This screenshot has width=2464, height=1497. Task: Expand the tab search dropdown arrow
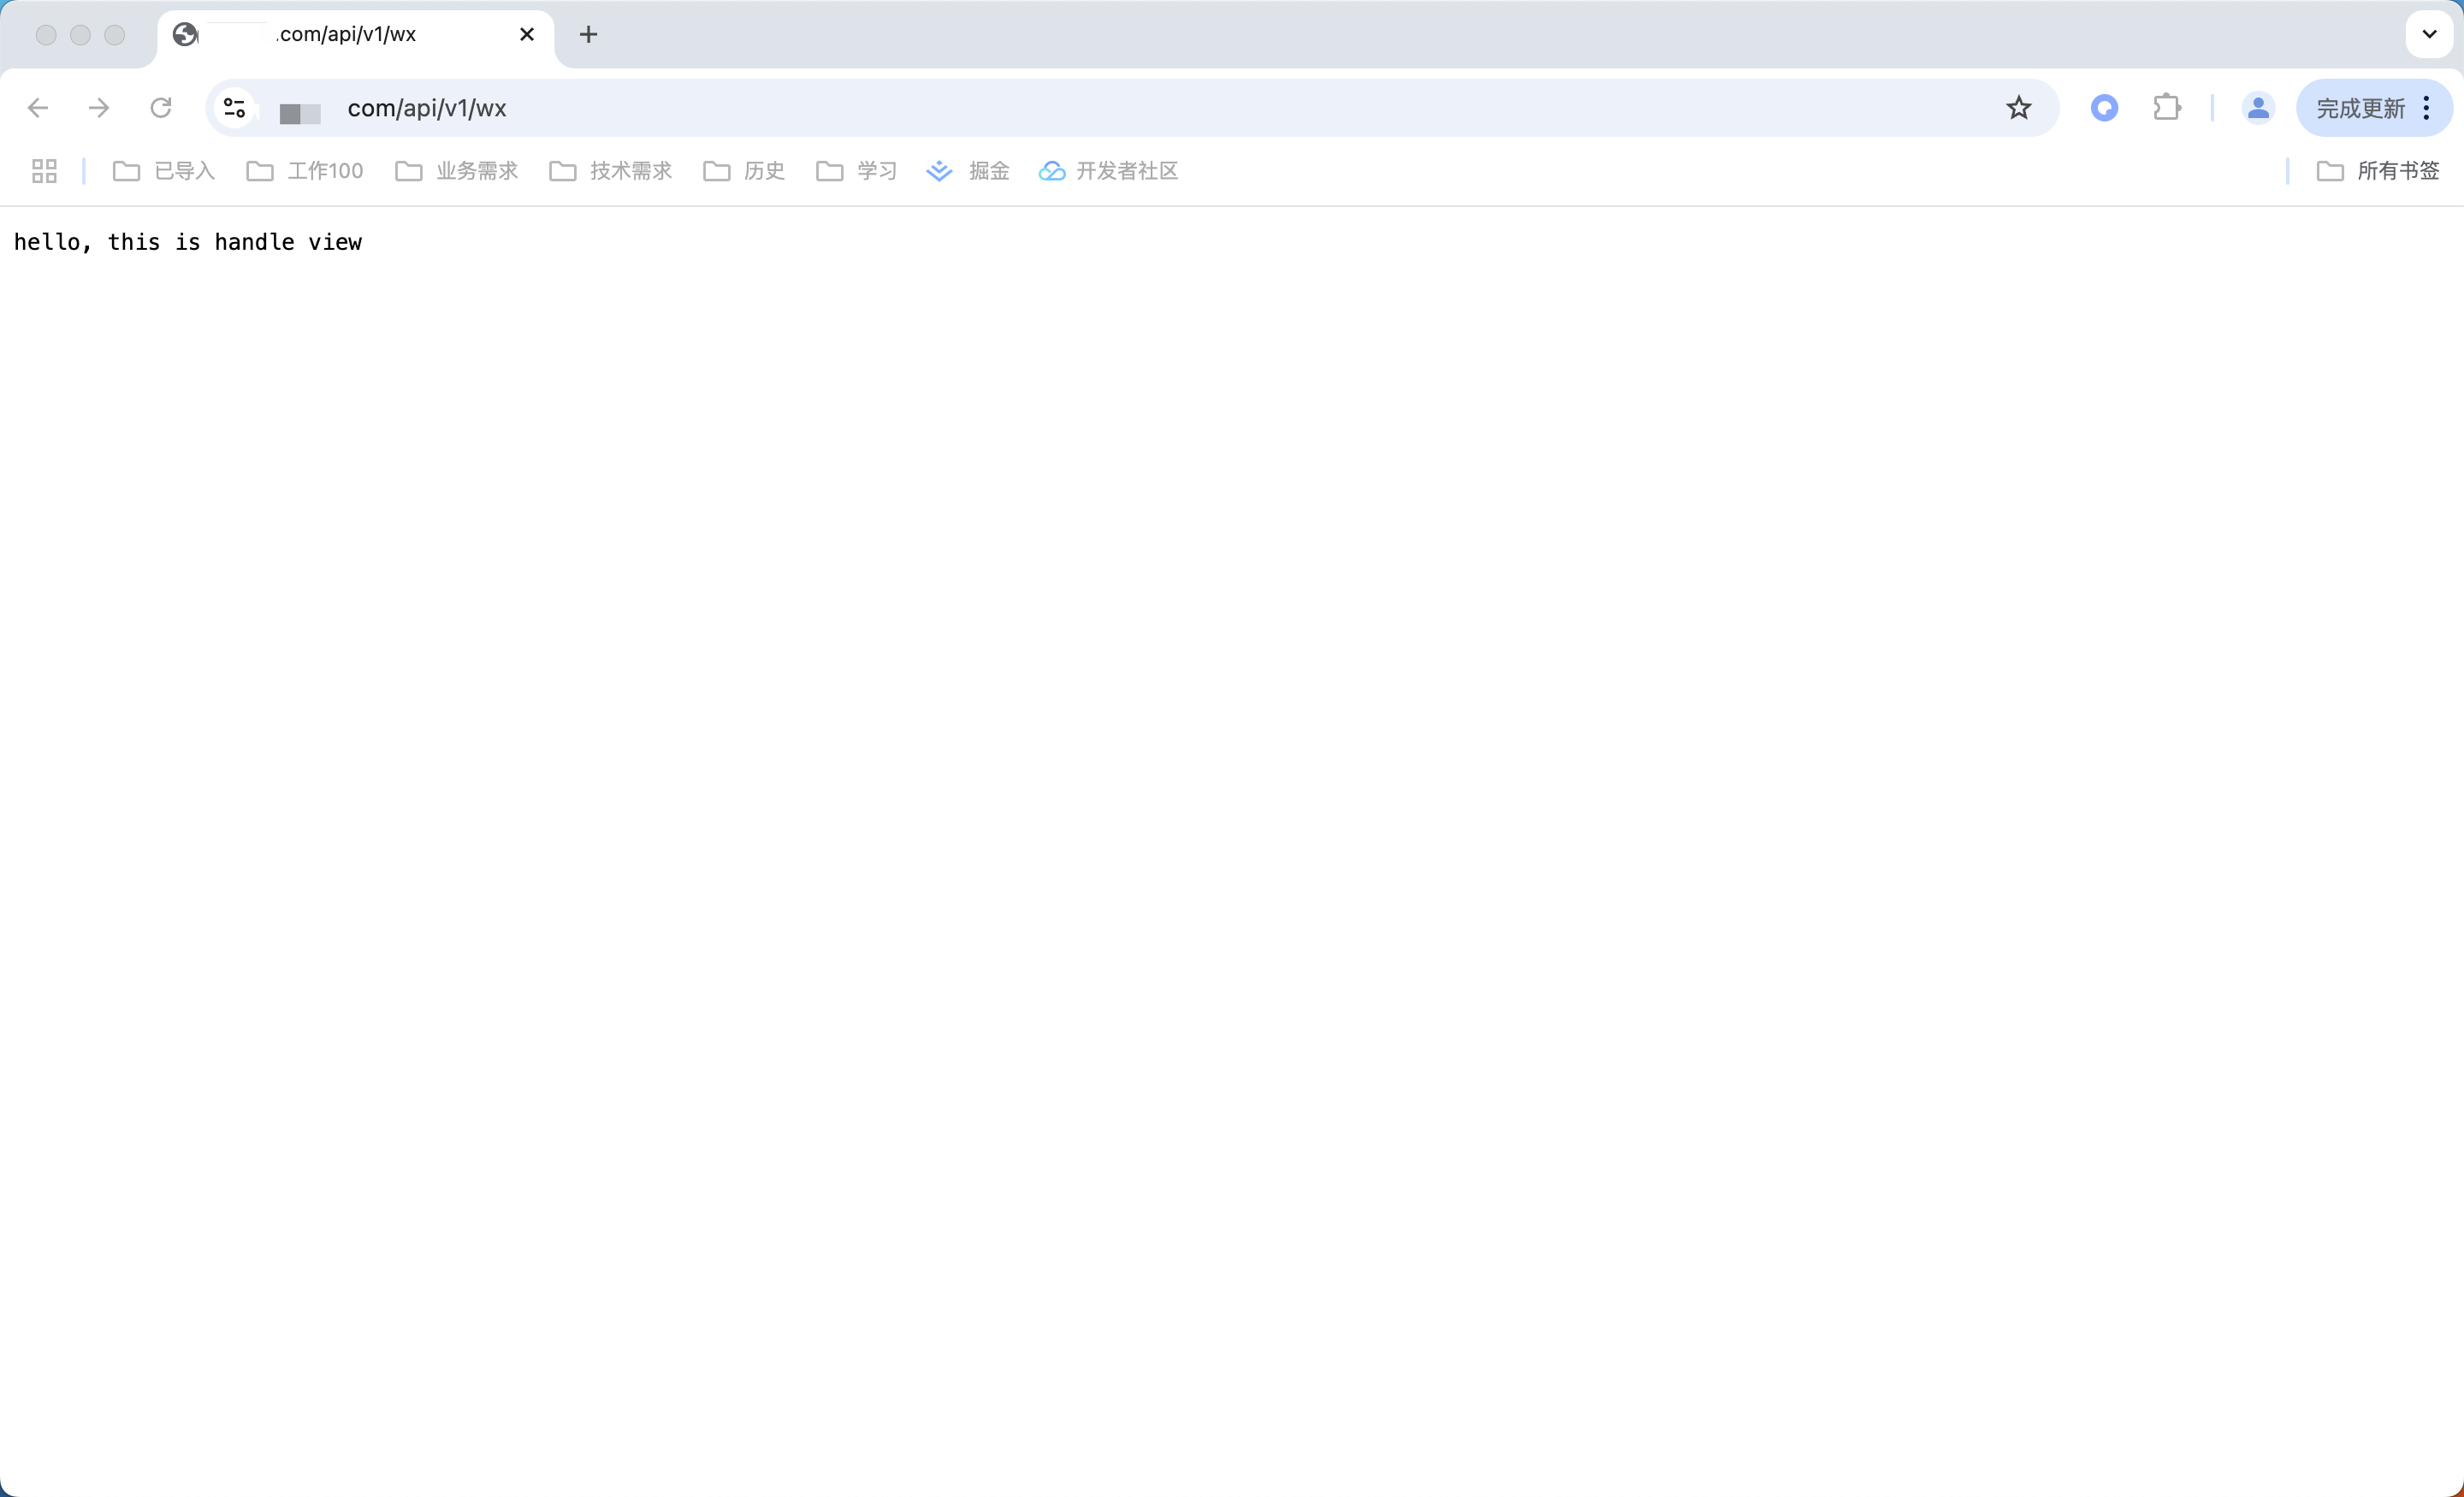(x=2429, y=35)
